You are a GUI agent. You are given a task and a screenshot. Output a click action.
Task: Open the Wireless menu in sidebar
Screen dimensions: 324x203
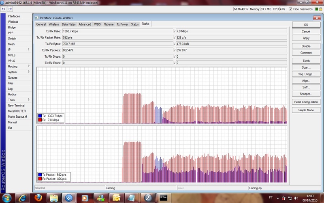(x=13, y=22)
